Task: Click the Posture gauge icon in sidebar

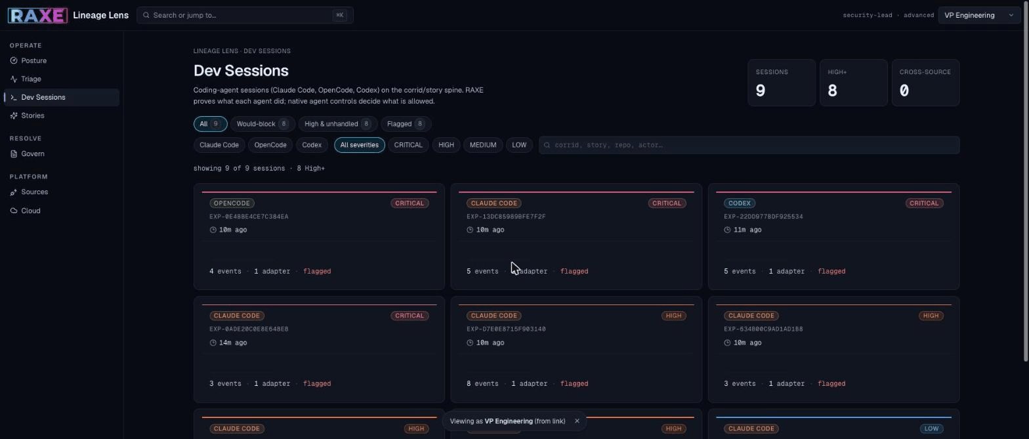Action: (x=14, y=60)
